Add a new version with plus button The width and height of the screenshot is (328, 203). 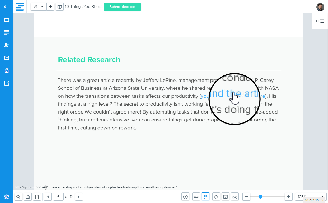[x=50, y=7]
